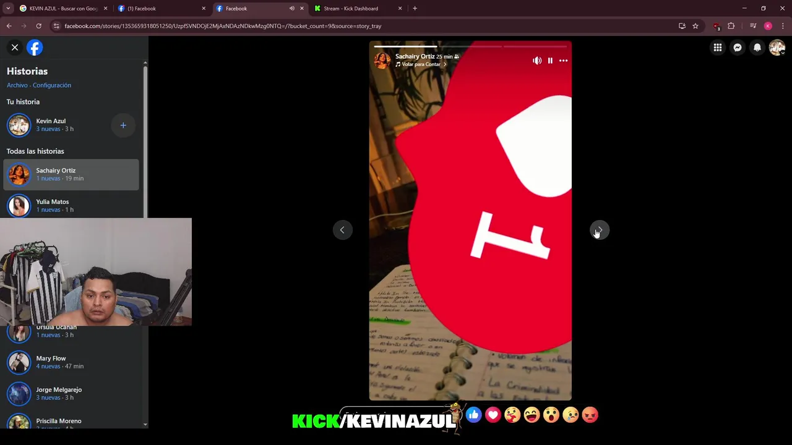Close the stories viewer with X
This screenshot has width=792, height=445.
(x=15, y=48)
